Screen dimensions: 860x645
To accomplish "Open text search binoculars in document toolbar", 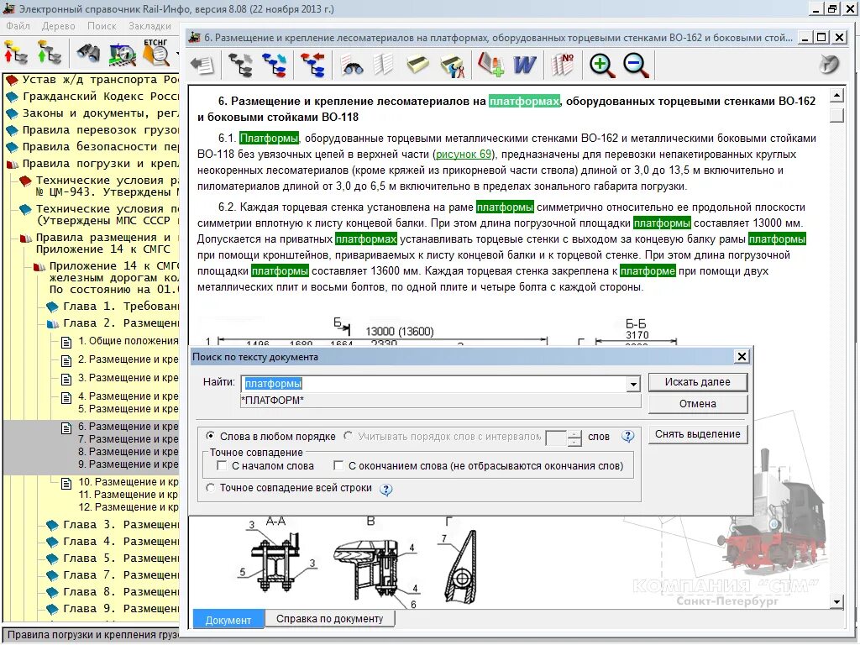I will (x=353, y=66).
